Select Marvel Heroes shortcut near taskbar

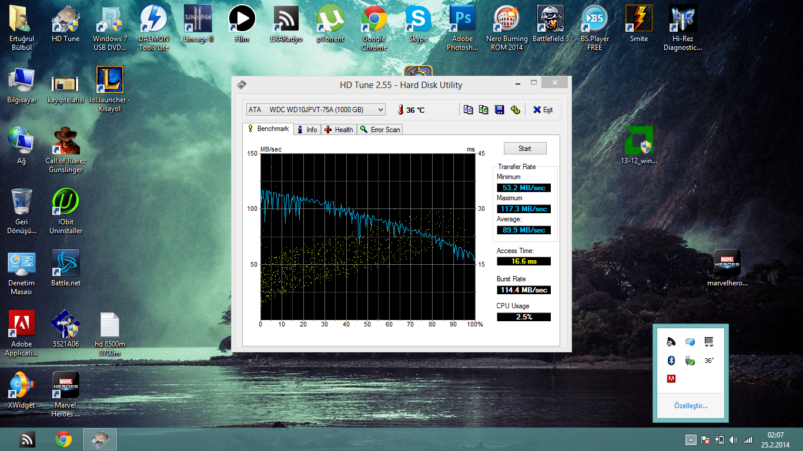tap(65, 395)
